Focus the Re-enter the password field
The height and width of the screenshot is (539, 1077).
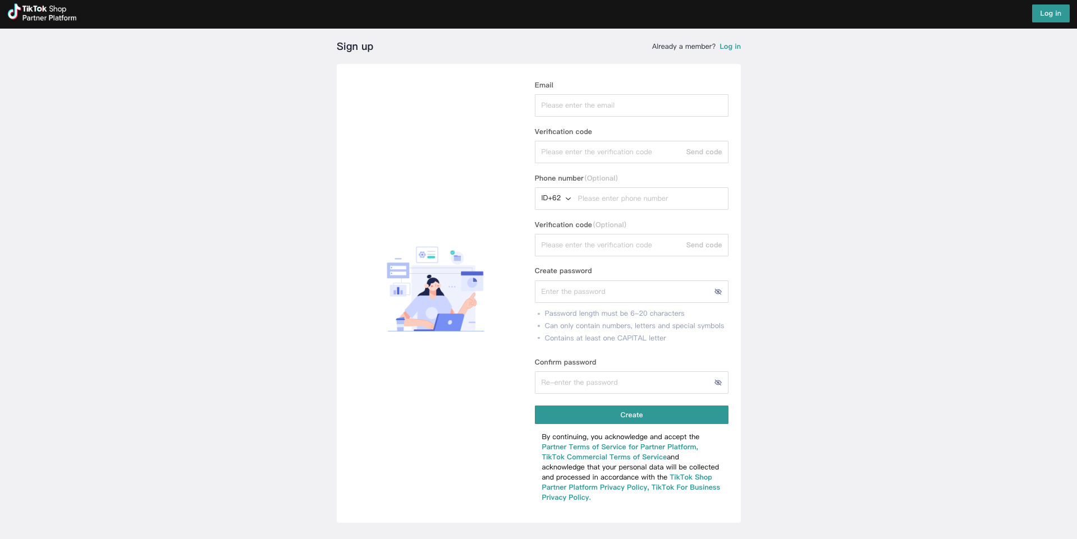[x=623, y=383]
